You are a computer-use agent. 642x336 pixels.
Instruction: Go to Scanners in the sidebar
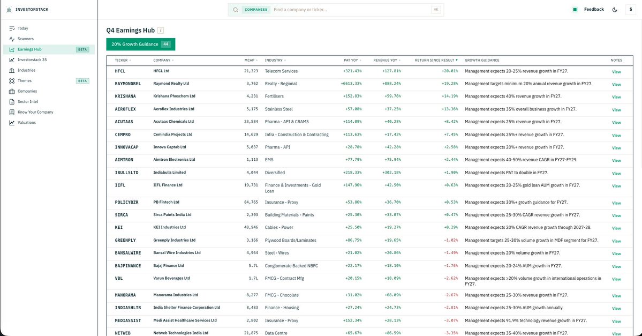[x=25, y=39]
